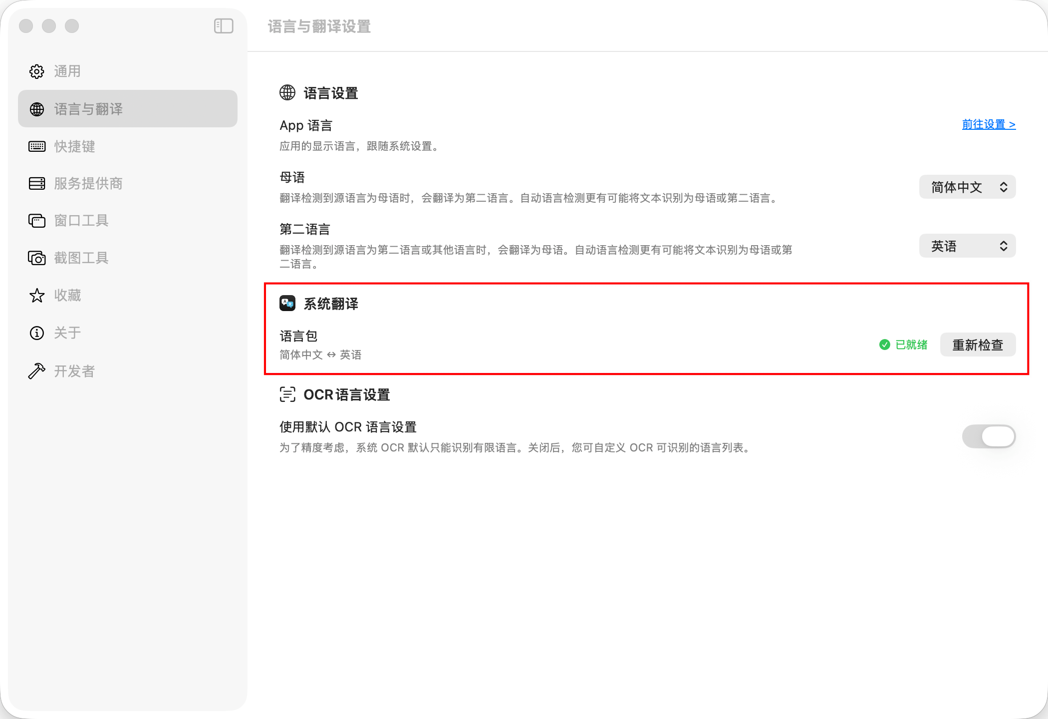Click the globe icon beside 语言设置 heading
Viewport: 1048px width, 719px height.
point(287,93)
